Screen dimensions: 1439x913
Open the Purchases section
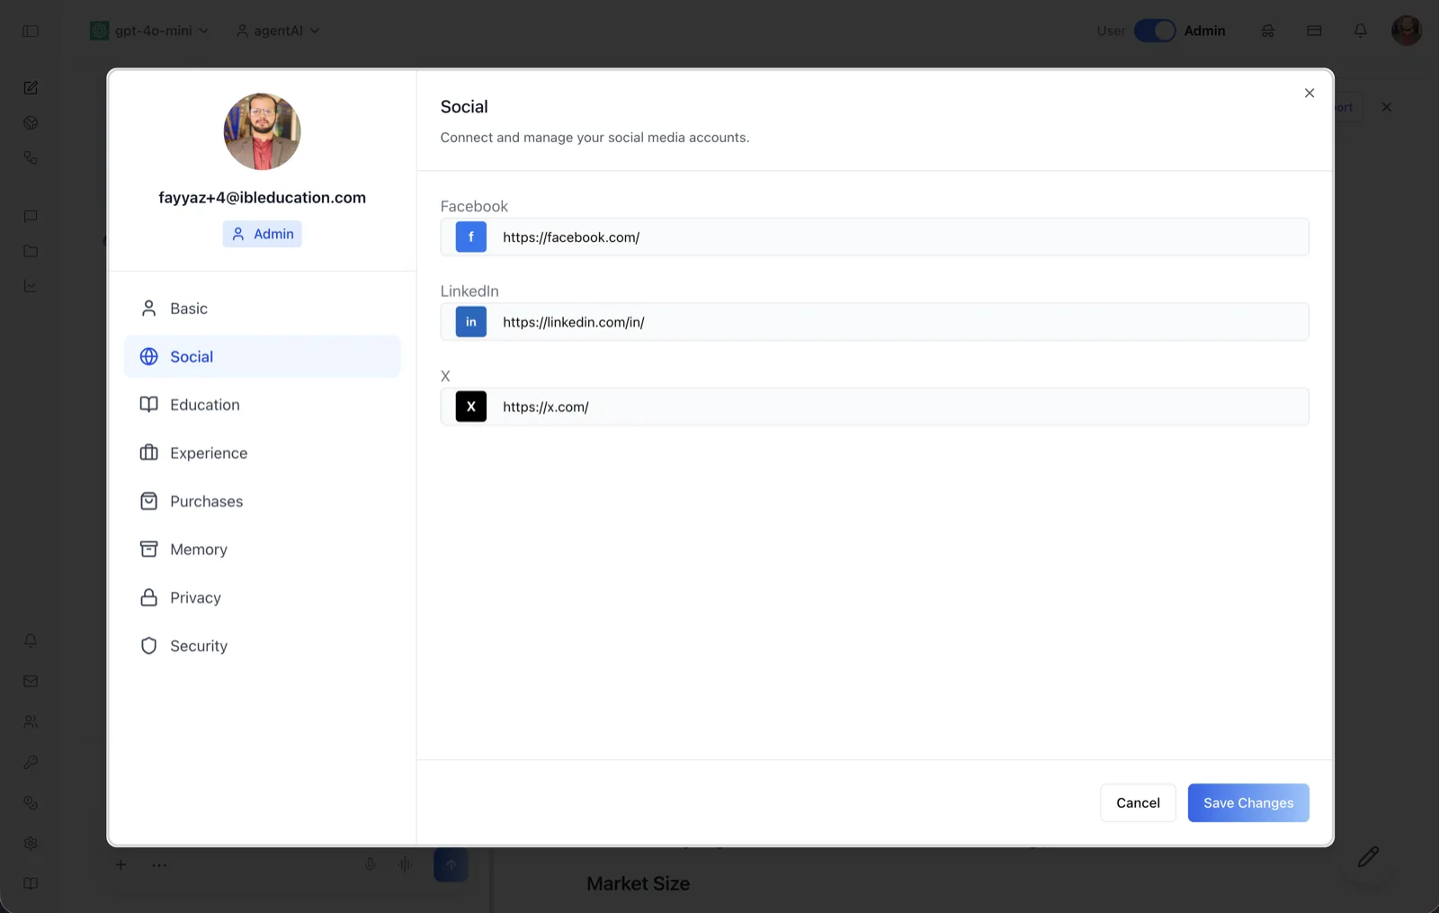click(x=262, y=501)
